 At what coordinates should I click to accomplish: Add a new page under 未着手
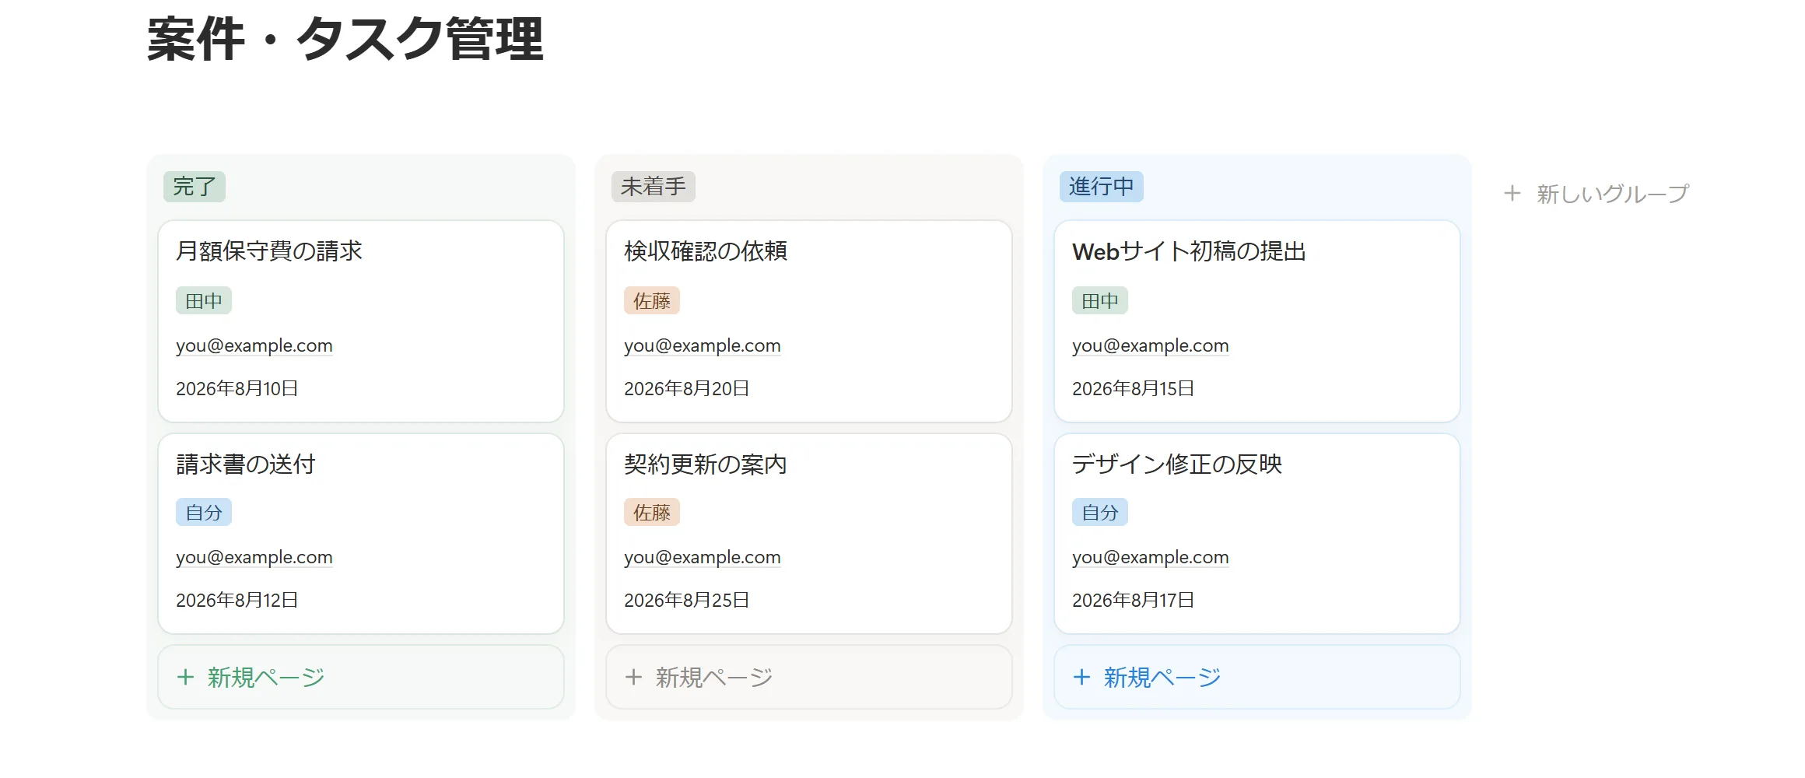tap(809, 677)
